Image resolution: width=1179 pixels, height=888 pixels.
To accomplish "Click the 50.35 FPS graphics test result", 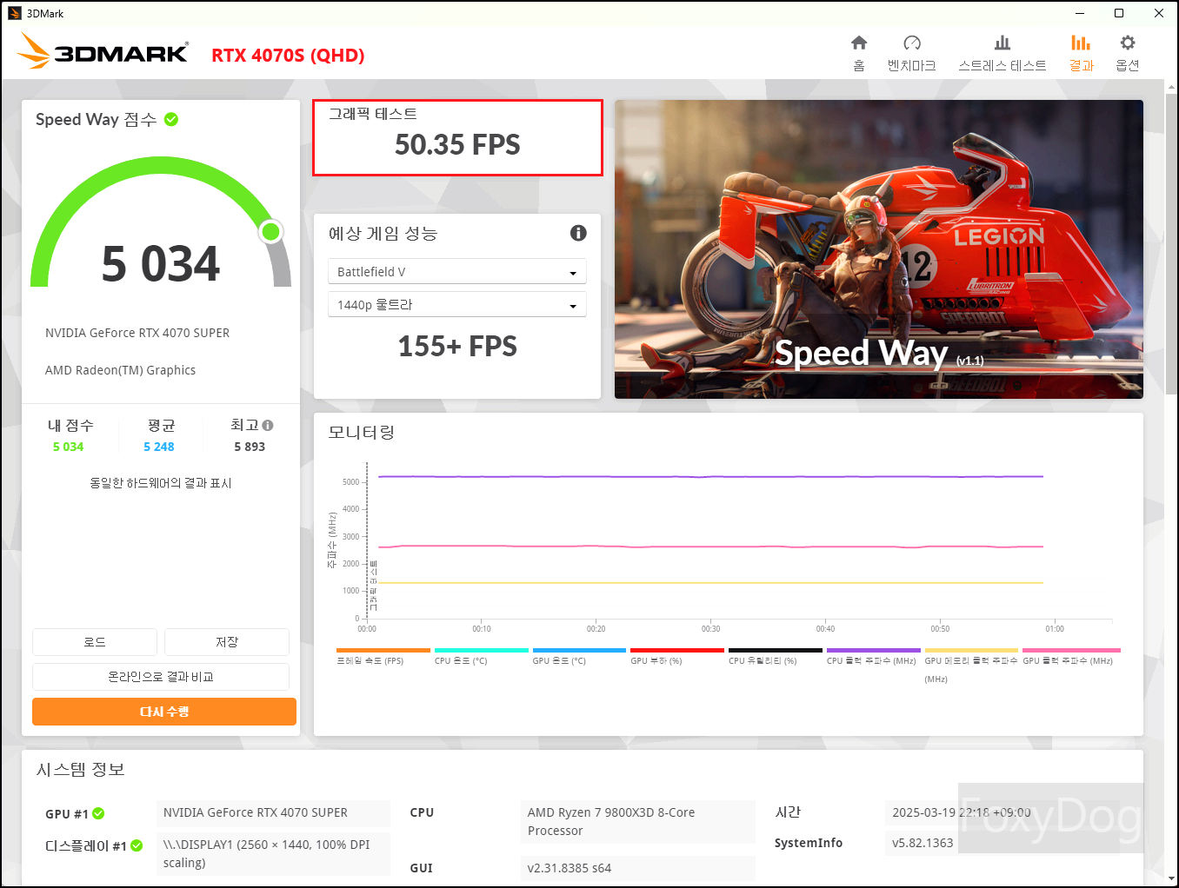I will pyautogui.click(x=457, y=144).
